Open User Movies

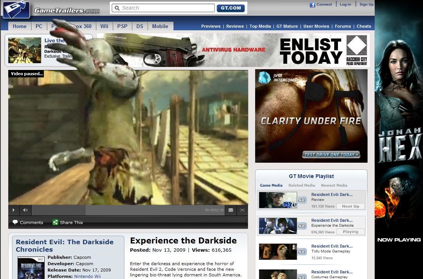[x=316, y=26]
